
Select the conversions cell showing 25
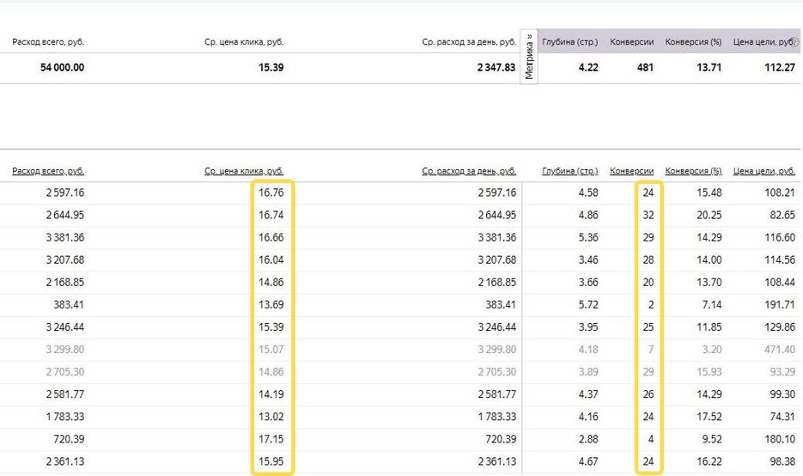[x=648, y=326]
